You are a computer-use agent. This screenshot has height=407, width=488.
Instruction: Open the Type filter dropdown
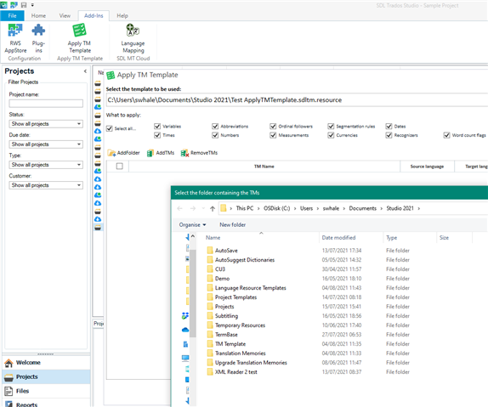pyautogui.click(x=46, y=165)
